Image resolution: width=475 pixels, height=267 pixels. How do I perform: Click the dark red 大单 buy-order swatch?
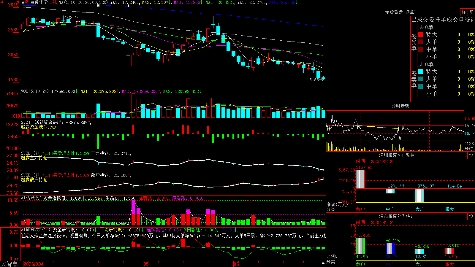(x=420, y=42)
